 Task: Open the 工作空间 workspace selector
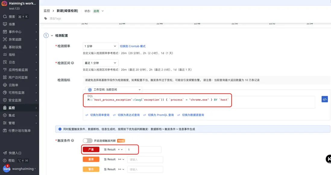114,89
